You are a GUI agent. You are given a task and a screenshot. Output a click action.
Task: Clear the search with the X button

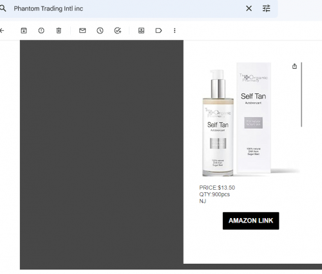(x=249, y=8)
